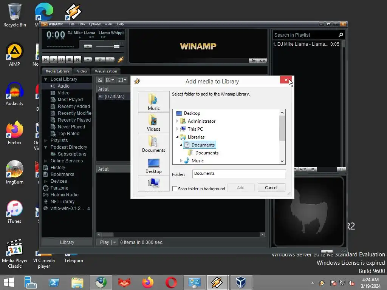Open the Options menu in Winamp
The image size is (387, 290).
tap(95, 24)
